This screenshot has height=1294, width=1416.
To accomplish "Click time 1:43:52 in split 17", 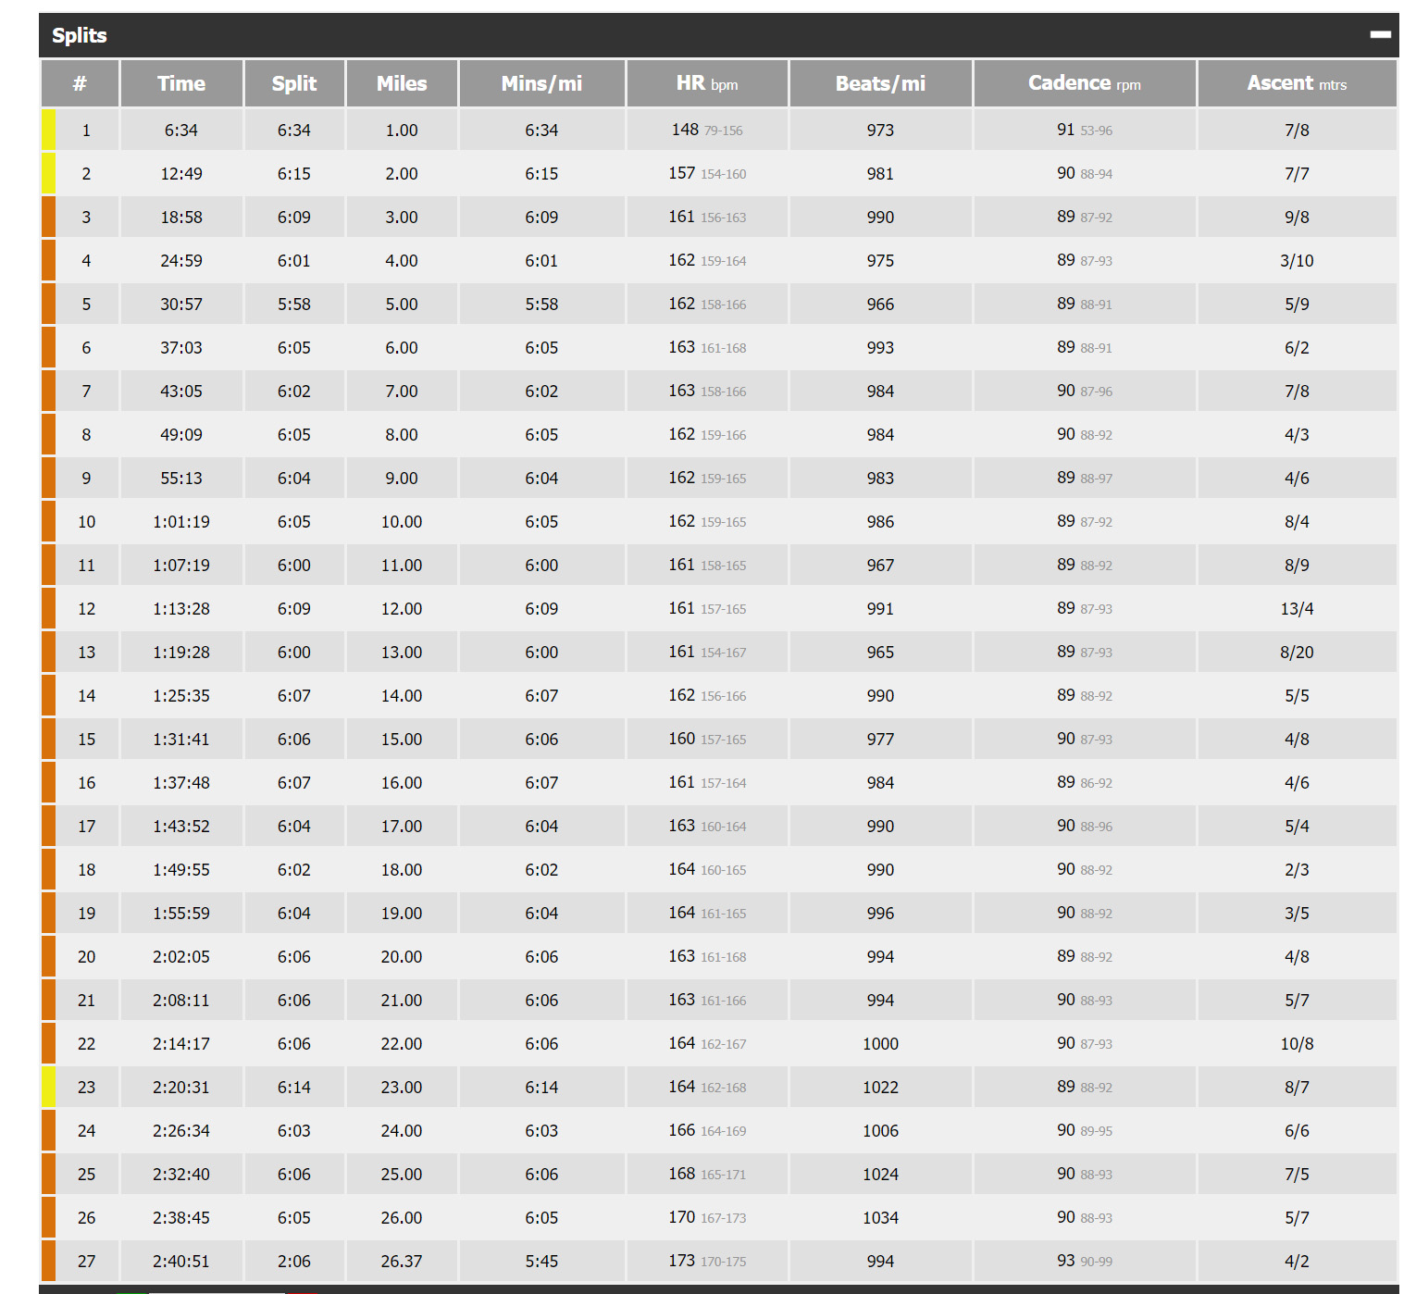I will (x=181, y=827).
